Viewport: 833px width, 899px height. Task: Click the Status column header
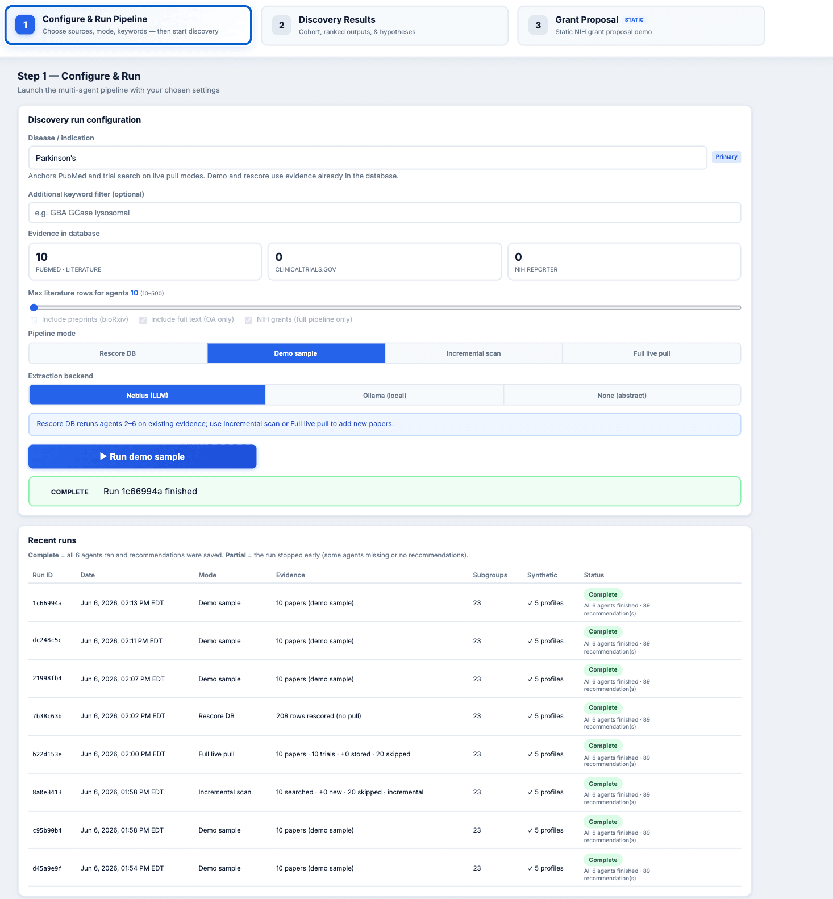point(594,575)
